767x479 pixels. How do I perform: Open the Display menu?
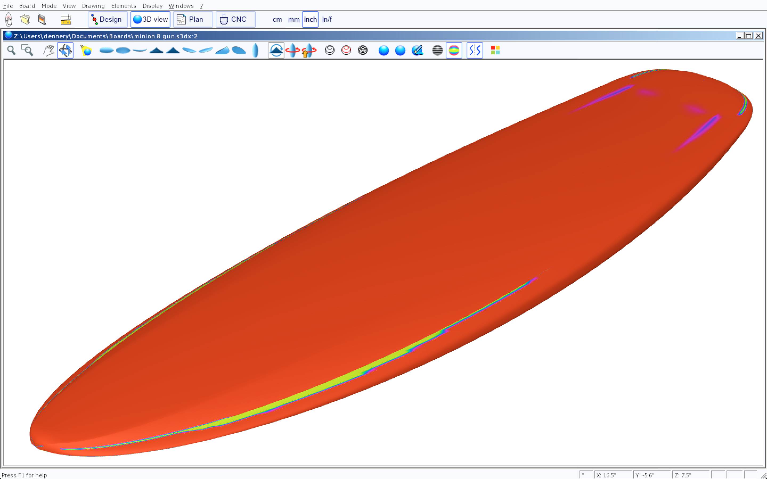(152, 6)
